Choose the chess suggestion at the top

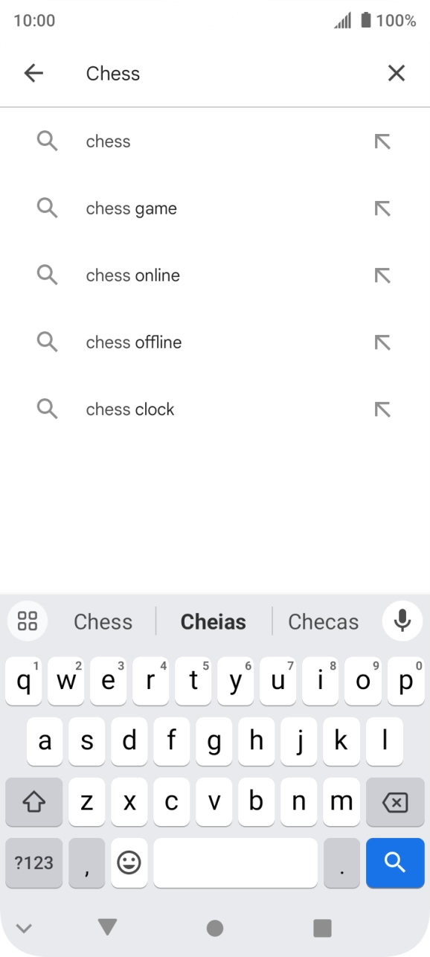click(109, 141)
